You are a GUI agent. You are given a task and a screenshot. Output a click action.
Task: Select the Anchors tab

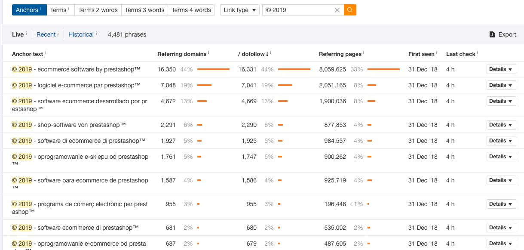pos(29,10)
